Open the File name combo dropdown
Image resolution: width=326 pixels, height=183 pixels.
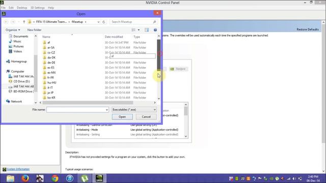pyautogui.click(x=106, y=110)
